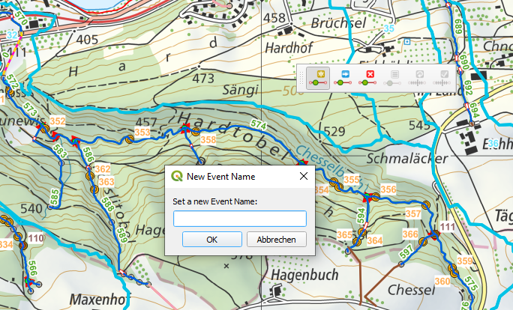Click the orange label 111 on map
Viewport: 513px width, 310px height.
click(447, 228)
